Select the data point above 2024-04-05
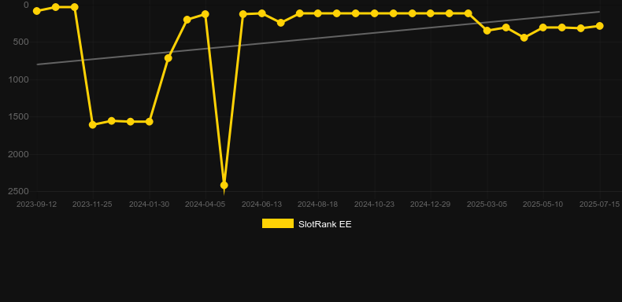The image size is (622, 302). coord(205,14)
